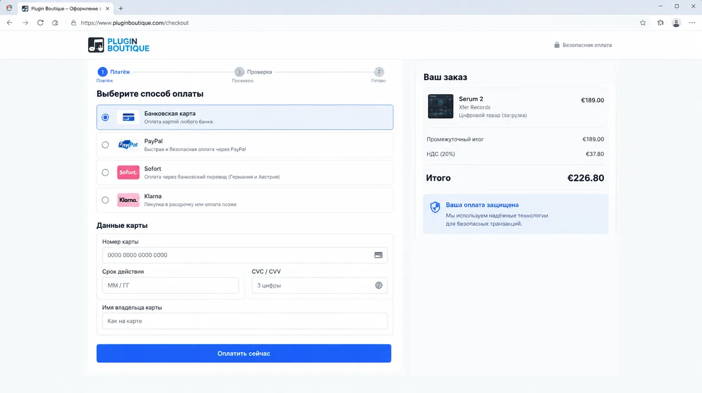Click the Sofort logo icon
This screenshot has height=393, width=702.
(128, 172)
